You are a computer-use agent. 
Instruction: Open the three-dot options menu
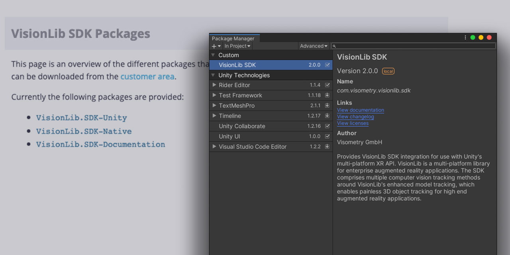point(465,37)
